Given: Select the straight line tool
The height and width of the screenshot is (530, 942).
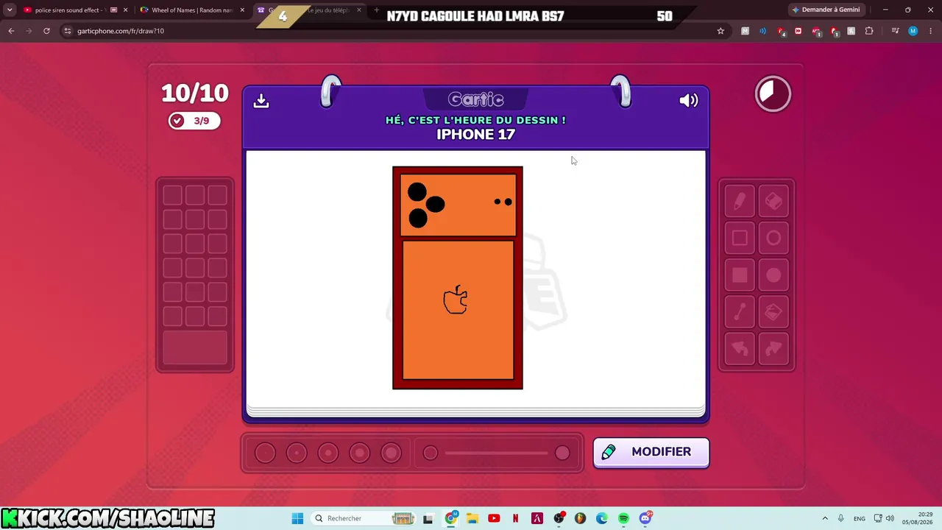Looking at the screenshot, I should [740, 312].
